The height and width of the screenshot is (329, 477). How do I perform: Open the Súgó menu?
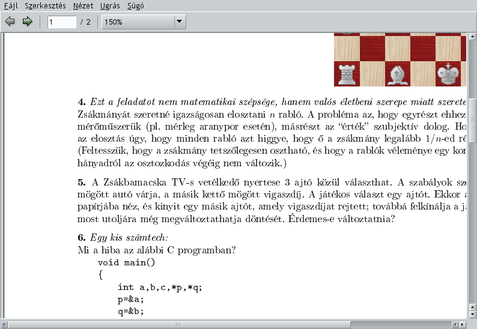[x=136, y=5]
